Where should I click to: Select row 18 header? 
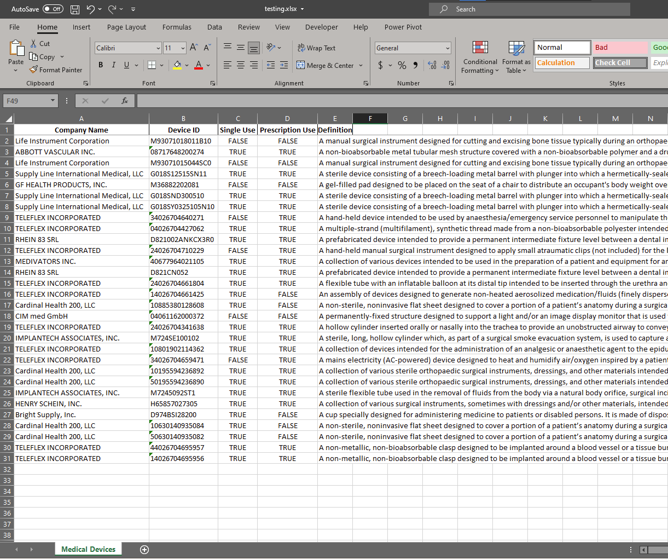[7, 316]
